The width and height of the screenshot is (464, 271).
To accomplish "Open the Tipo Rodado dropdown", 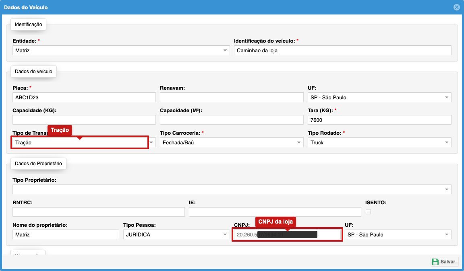I will [x=379, y=142].
